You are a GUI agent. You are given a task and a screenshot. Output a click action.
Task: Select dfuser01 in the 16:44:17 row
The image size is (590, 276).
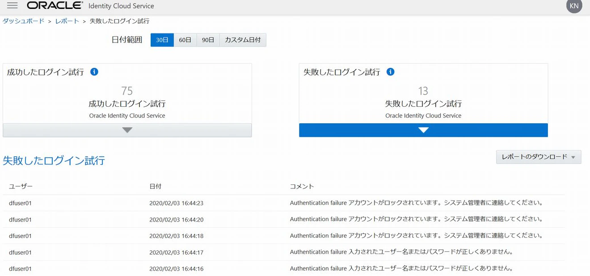click(x=20, y=252)
